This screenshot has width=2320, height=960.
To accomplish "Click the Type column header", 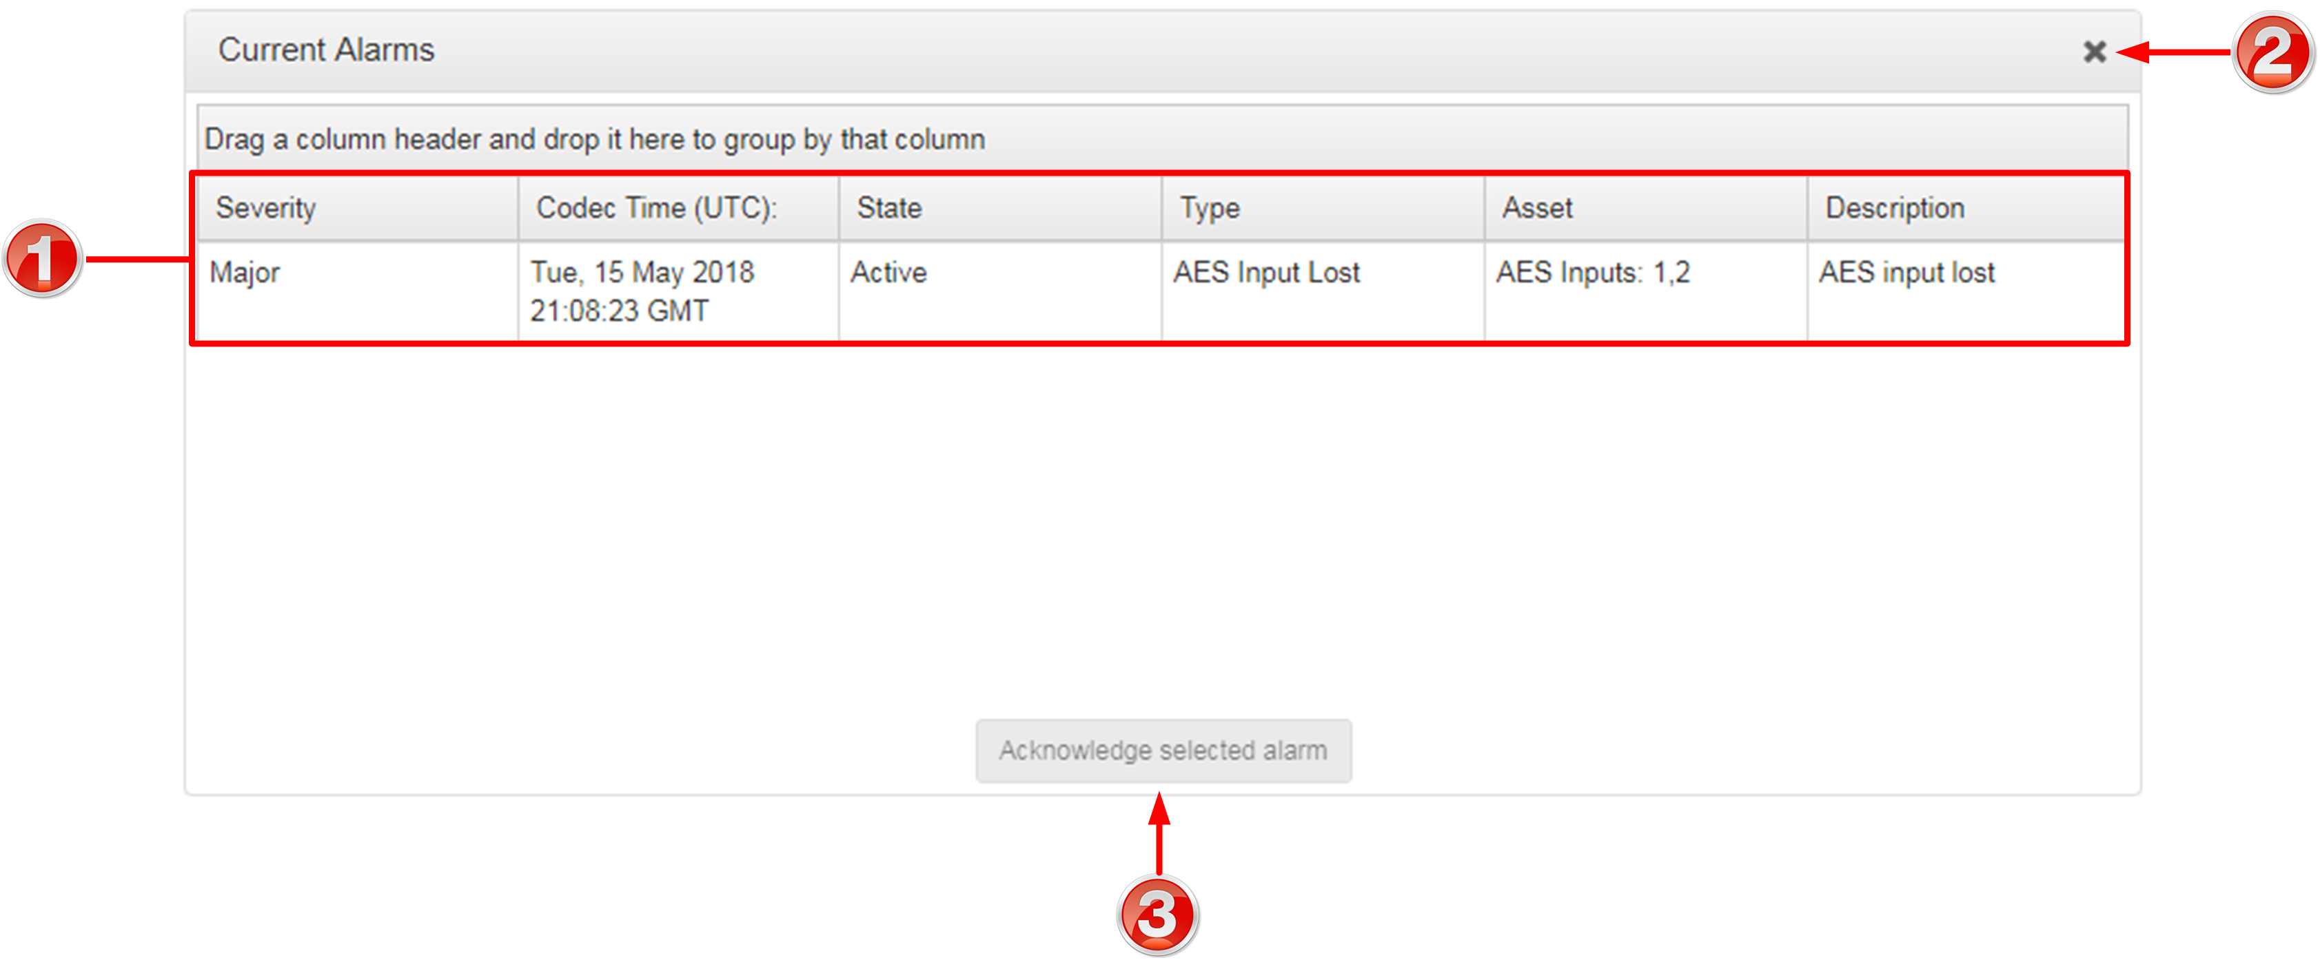I will click(x=1210, y=208).
